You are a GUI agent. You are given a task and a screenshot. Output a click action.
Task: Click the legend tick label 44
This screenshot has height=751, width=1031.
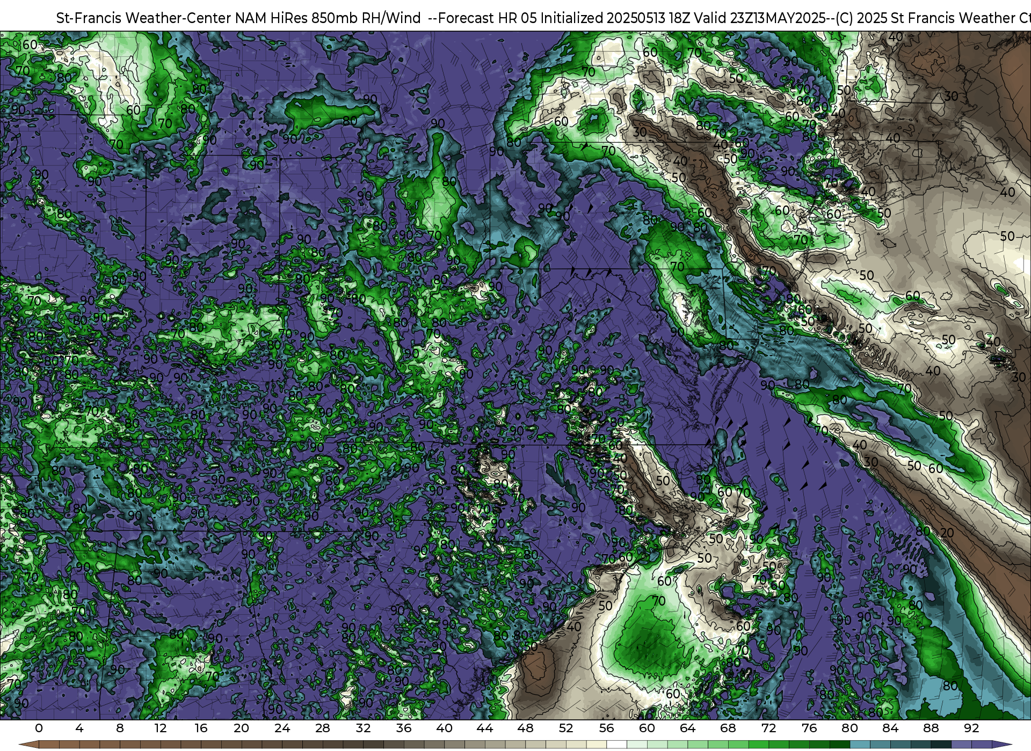point(485,728)
